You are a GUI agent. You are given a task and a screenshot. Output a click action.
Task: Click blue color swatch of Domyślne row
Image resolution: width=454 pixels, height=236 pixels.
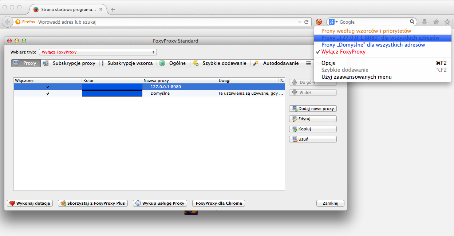112,93
